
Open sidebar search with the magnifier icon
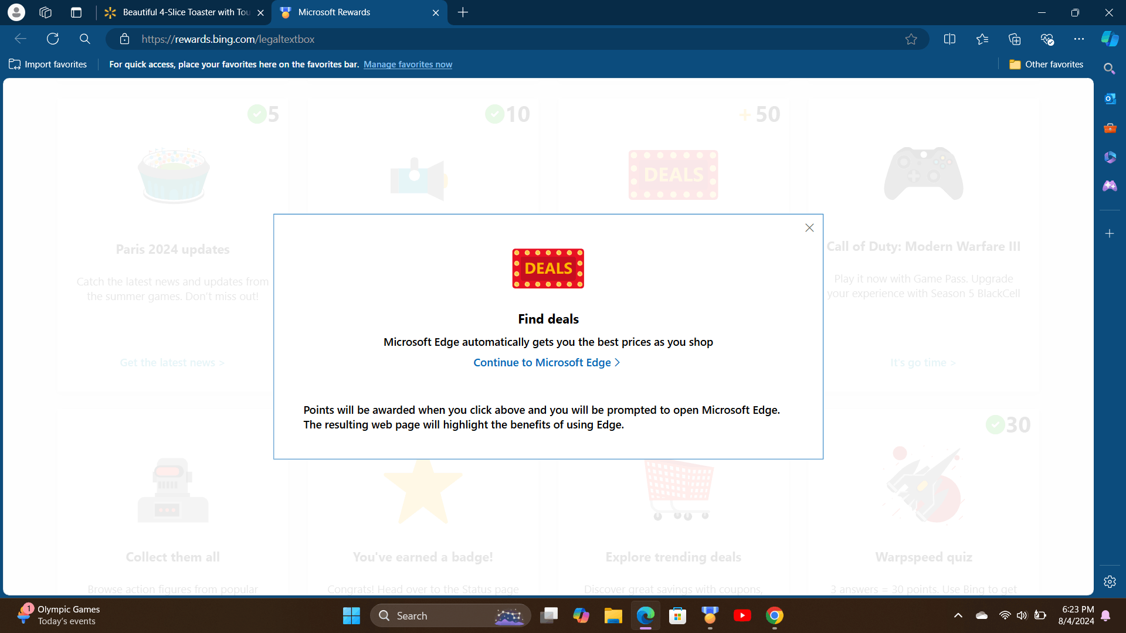pos(1110,69)
